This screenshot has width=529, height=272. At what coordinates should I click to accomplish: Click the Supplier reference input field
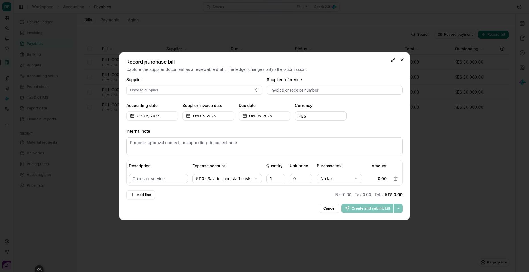[335, 90]
